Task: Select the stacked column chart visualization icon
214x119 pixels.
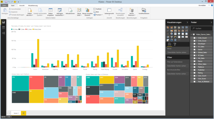Action: tap(171, 27)
